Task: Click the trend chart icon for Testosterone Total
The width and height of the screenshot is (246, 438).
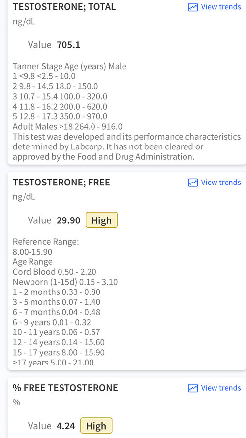Action: click(x=193, y=7)
